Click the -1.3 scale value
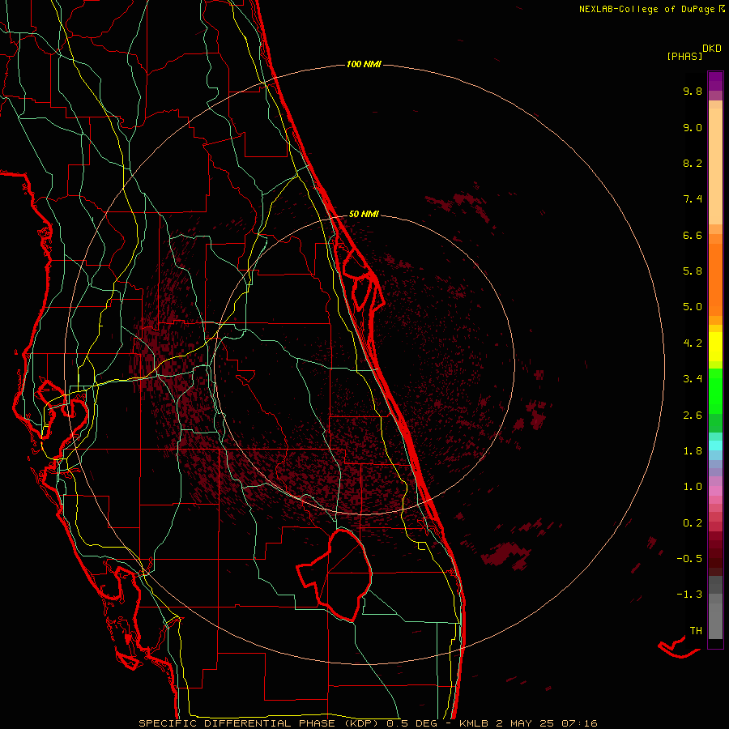729x729 pixels. click(689, 595)
